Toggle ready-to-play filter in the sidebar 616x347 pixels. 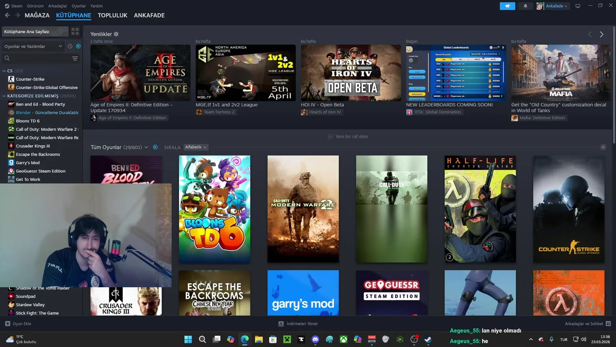coord(78,46)
